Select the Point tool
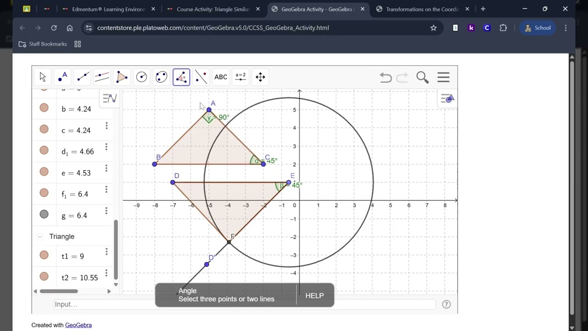 coord(62,77)
